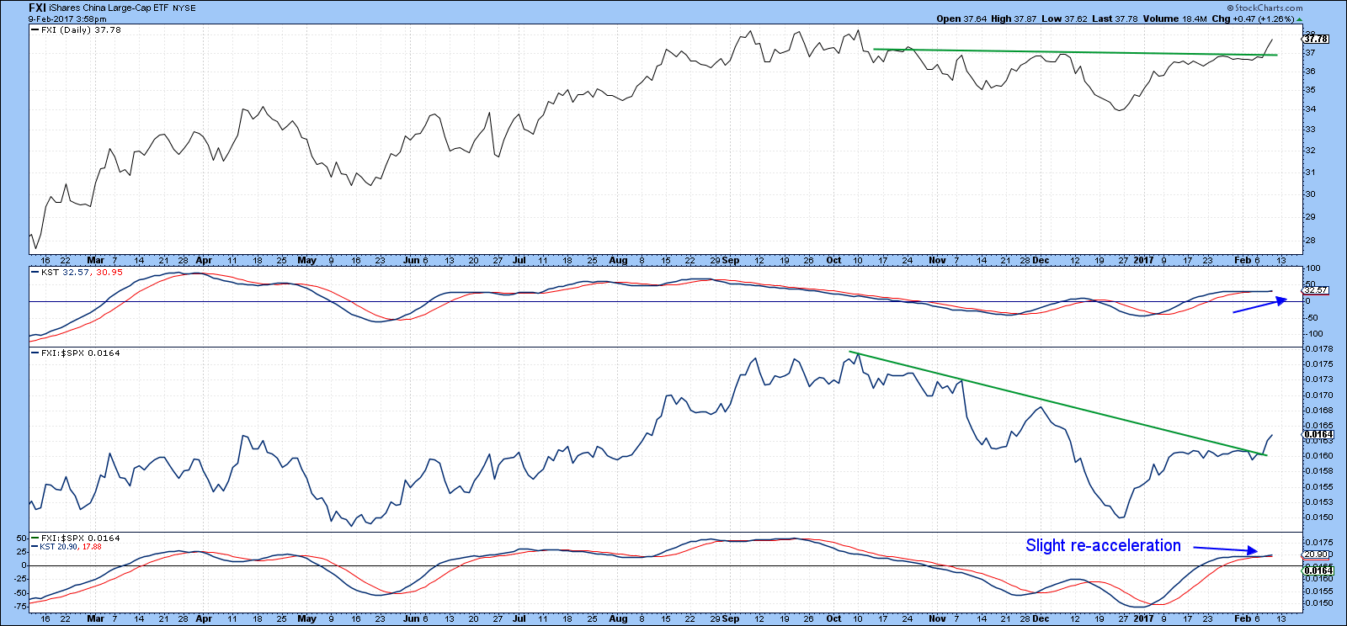Select the iShares China Large-Cap ETF title
Image resolution: width=1347 pixels, height=626 pixels.
pos(109,8)
